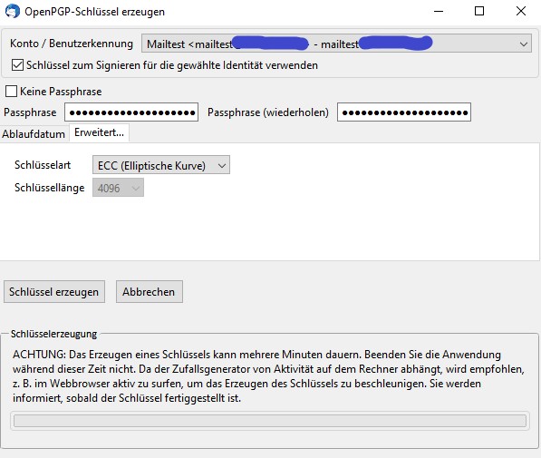Click the Schlüsselart dropdown arrow icon

pos(222,166)
